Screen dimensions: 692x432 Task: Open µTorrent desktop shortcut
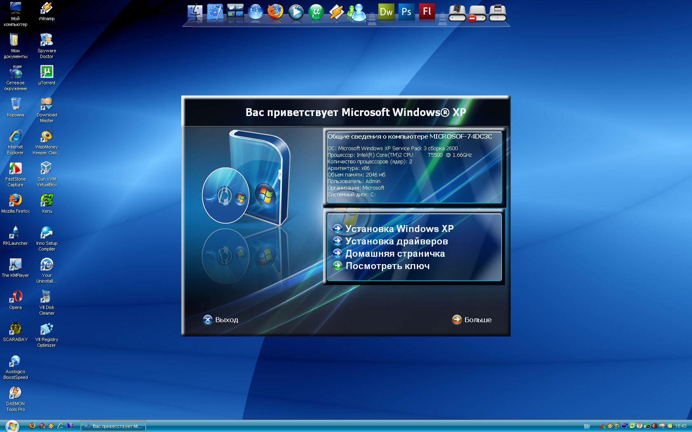point(47,75)
